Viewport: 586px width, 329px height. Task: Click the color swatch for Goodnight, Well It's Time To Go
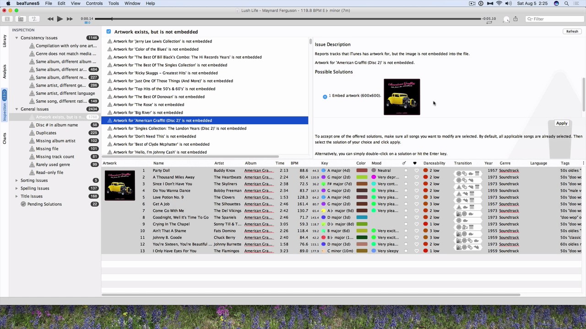(x=362, y=218)
